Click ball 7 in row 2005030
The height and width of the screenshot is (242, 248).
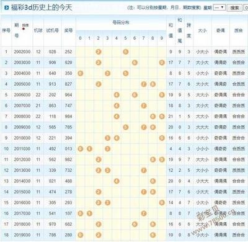tap(144, 84)
